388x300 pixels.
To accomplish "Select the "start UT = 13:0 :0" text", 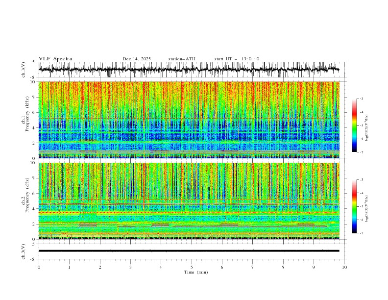I will pyautogui.click(x=237, y=59).
